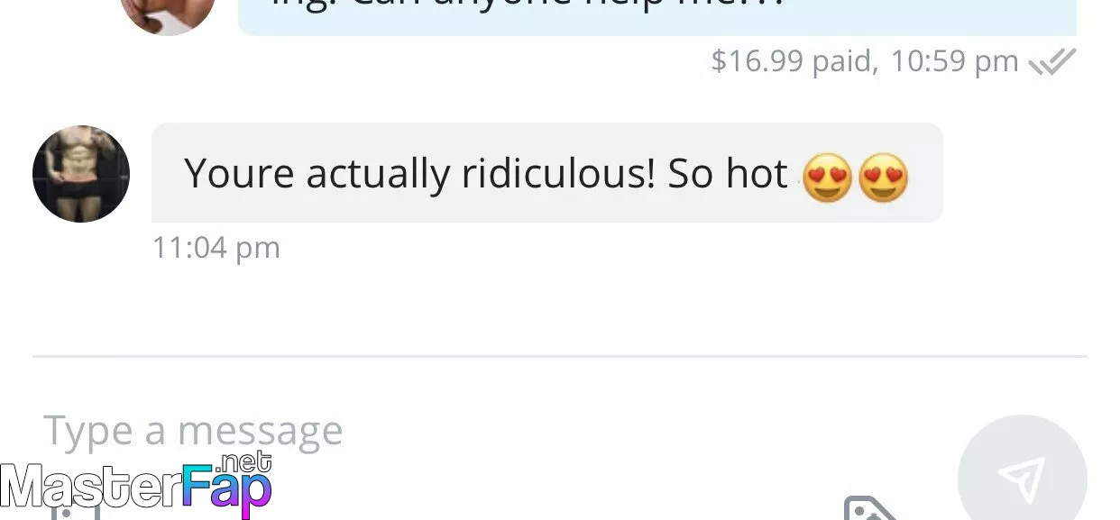The height and width of the screenshot is (520, 1120).
Task: Click the word 'ridiculous!' in the message
Action: (x=558, y=173)
